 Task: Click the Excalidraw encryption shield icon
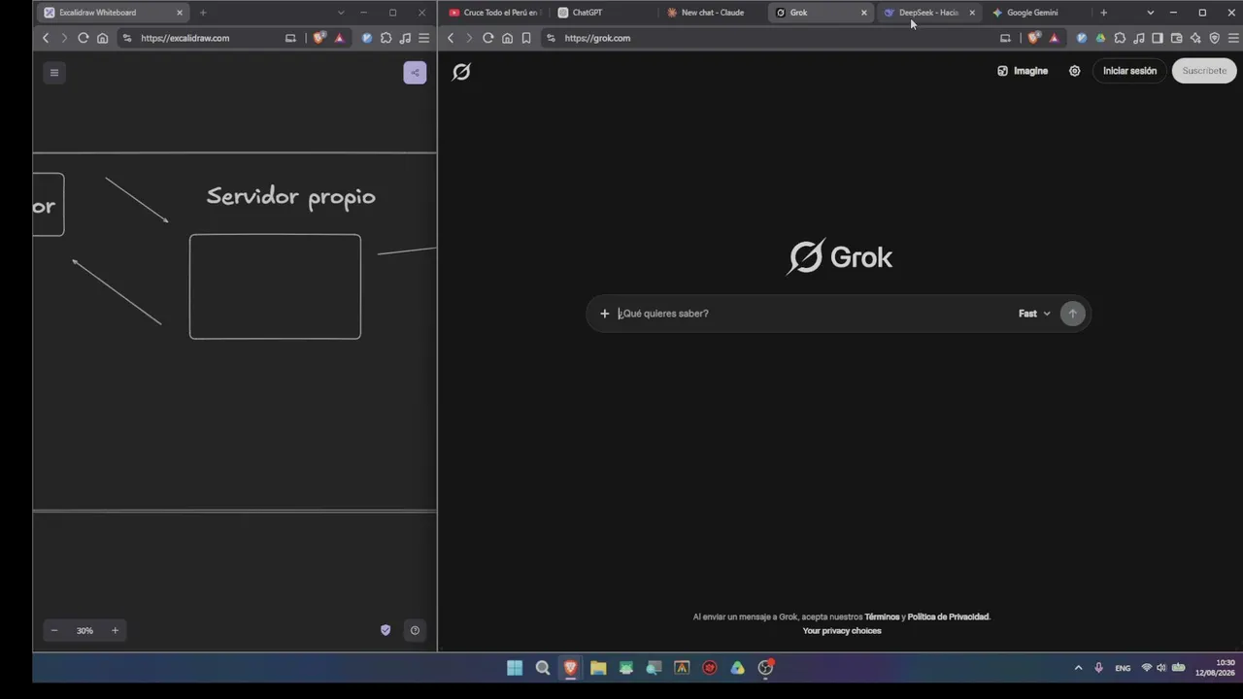coord(386,631)
